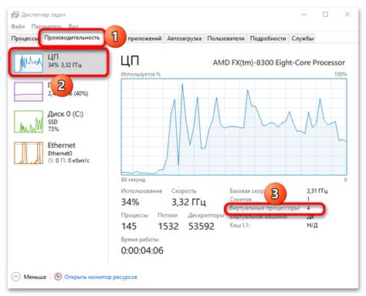Click the 53592 descriptors value
Image resolution: width=366 pixels, height=296 pixels.
202,226
